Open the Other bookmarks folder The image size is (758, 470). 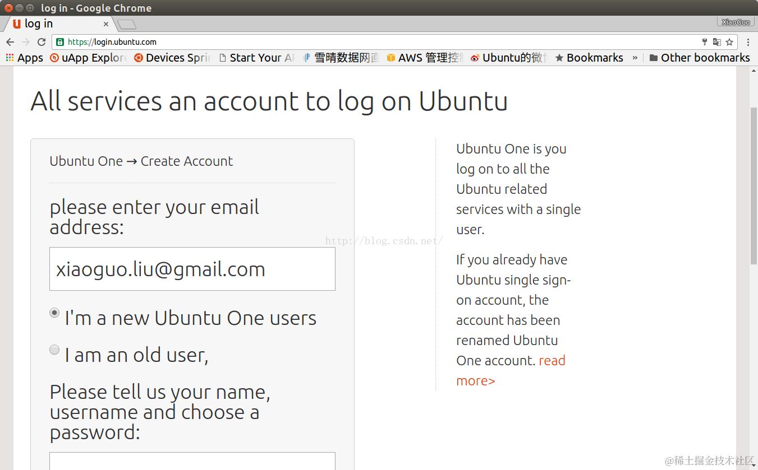pos(700,58)
